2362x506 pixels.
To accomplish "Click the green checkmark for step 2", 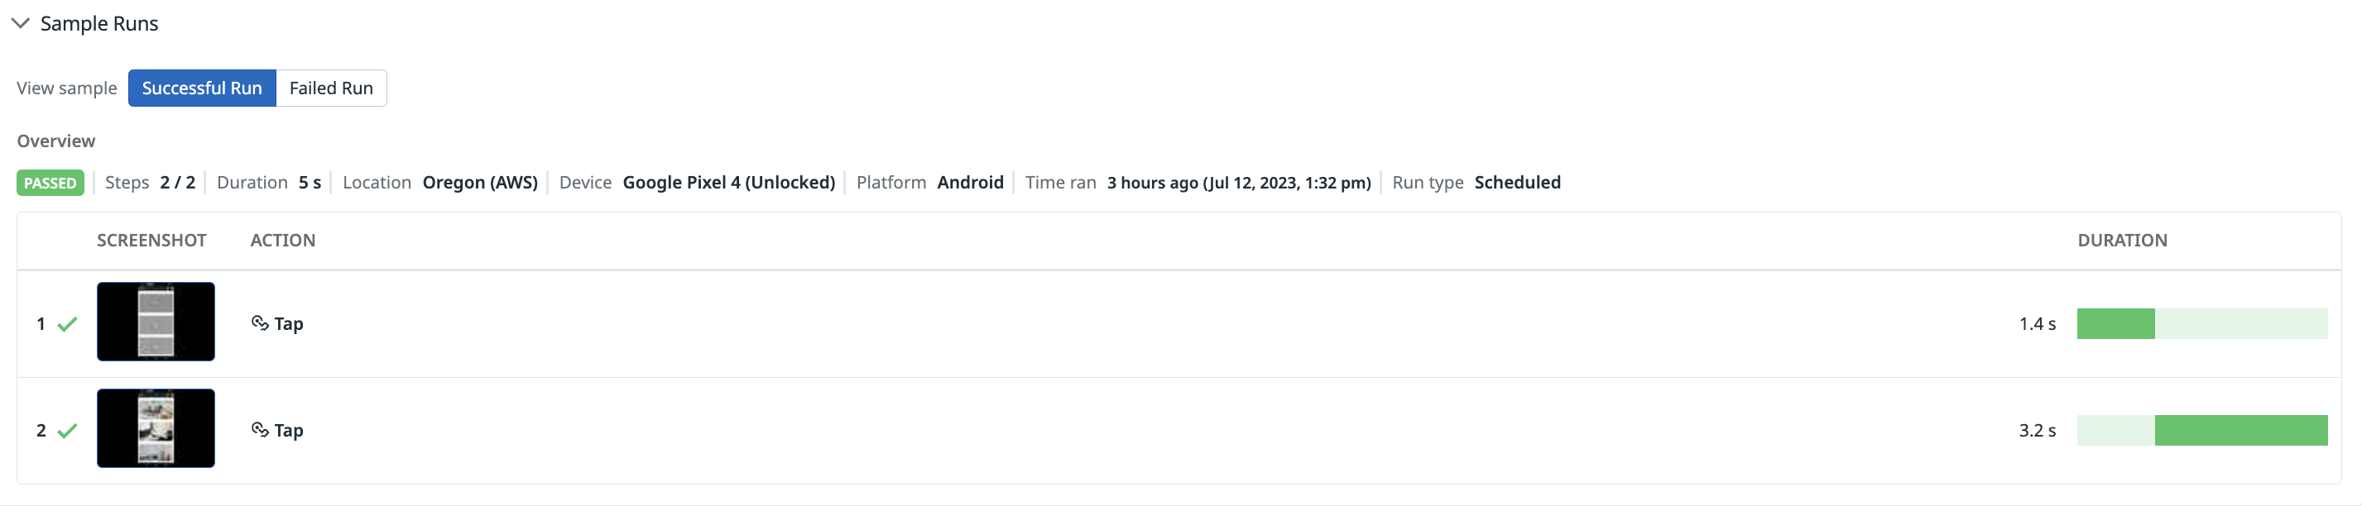I will 67,430.
